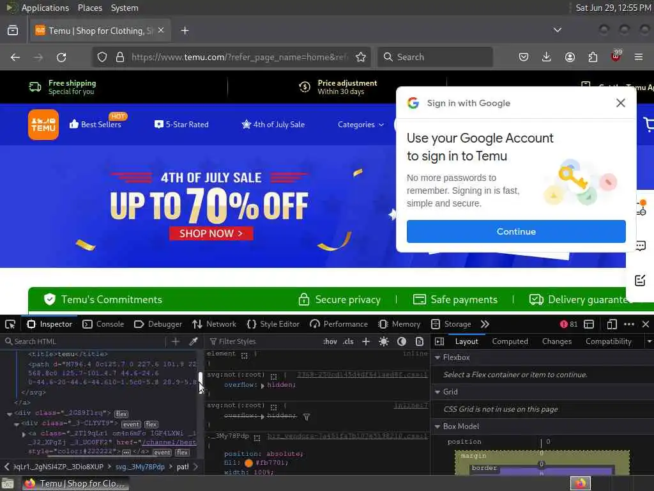Create a new node with plus icon
Image resolution: width=654 pixels, height=491 pixels.
click(x=176, y=341)
